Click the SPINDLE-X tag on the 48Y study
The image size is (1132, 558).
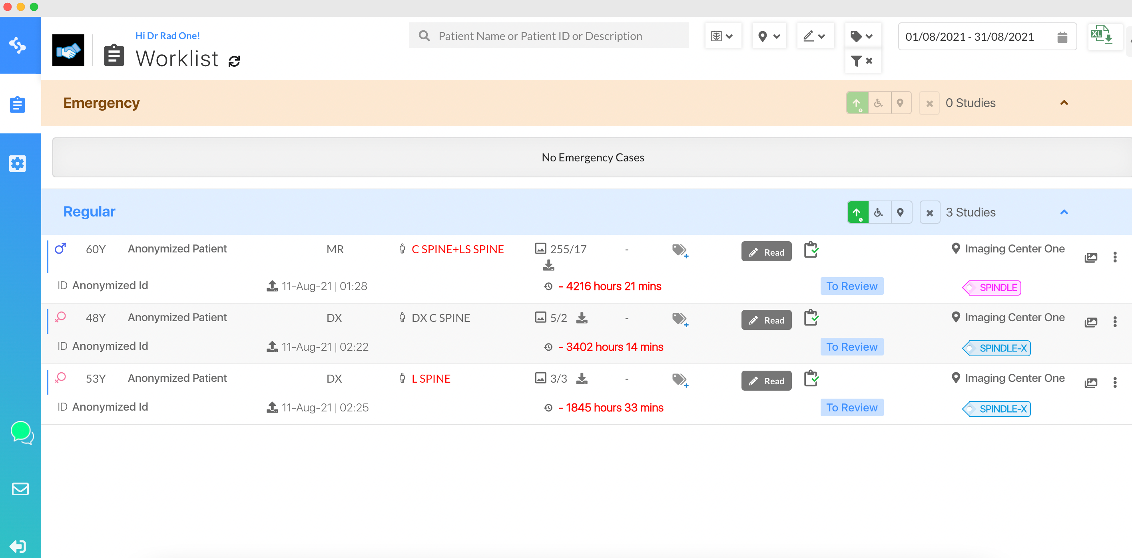pyautogui.click(x=996, y=348)
